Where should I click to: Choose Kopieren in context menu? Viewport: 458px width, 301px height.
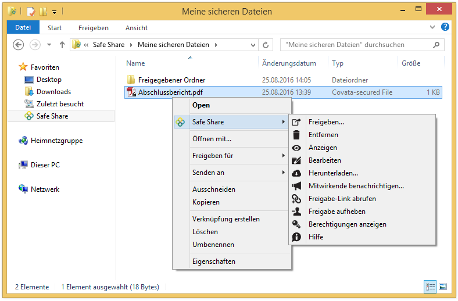232,202
